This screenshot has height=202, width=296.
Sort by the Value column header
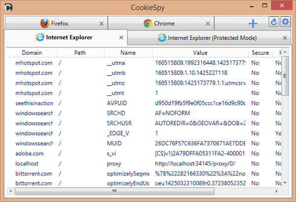[200, 53]
